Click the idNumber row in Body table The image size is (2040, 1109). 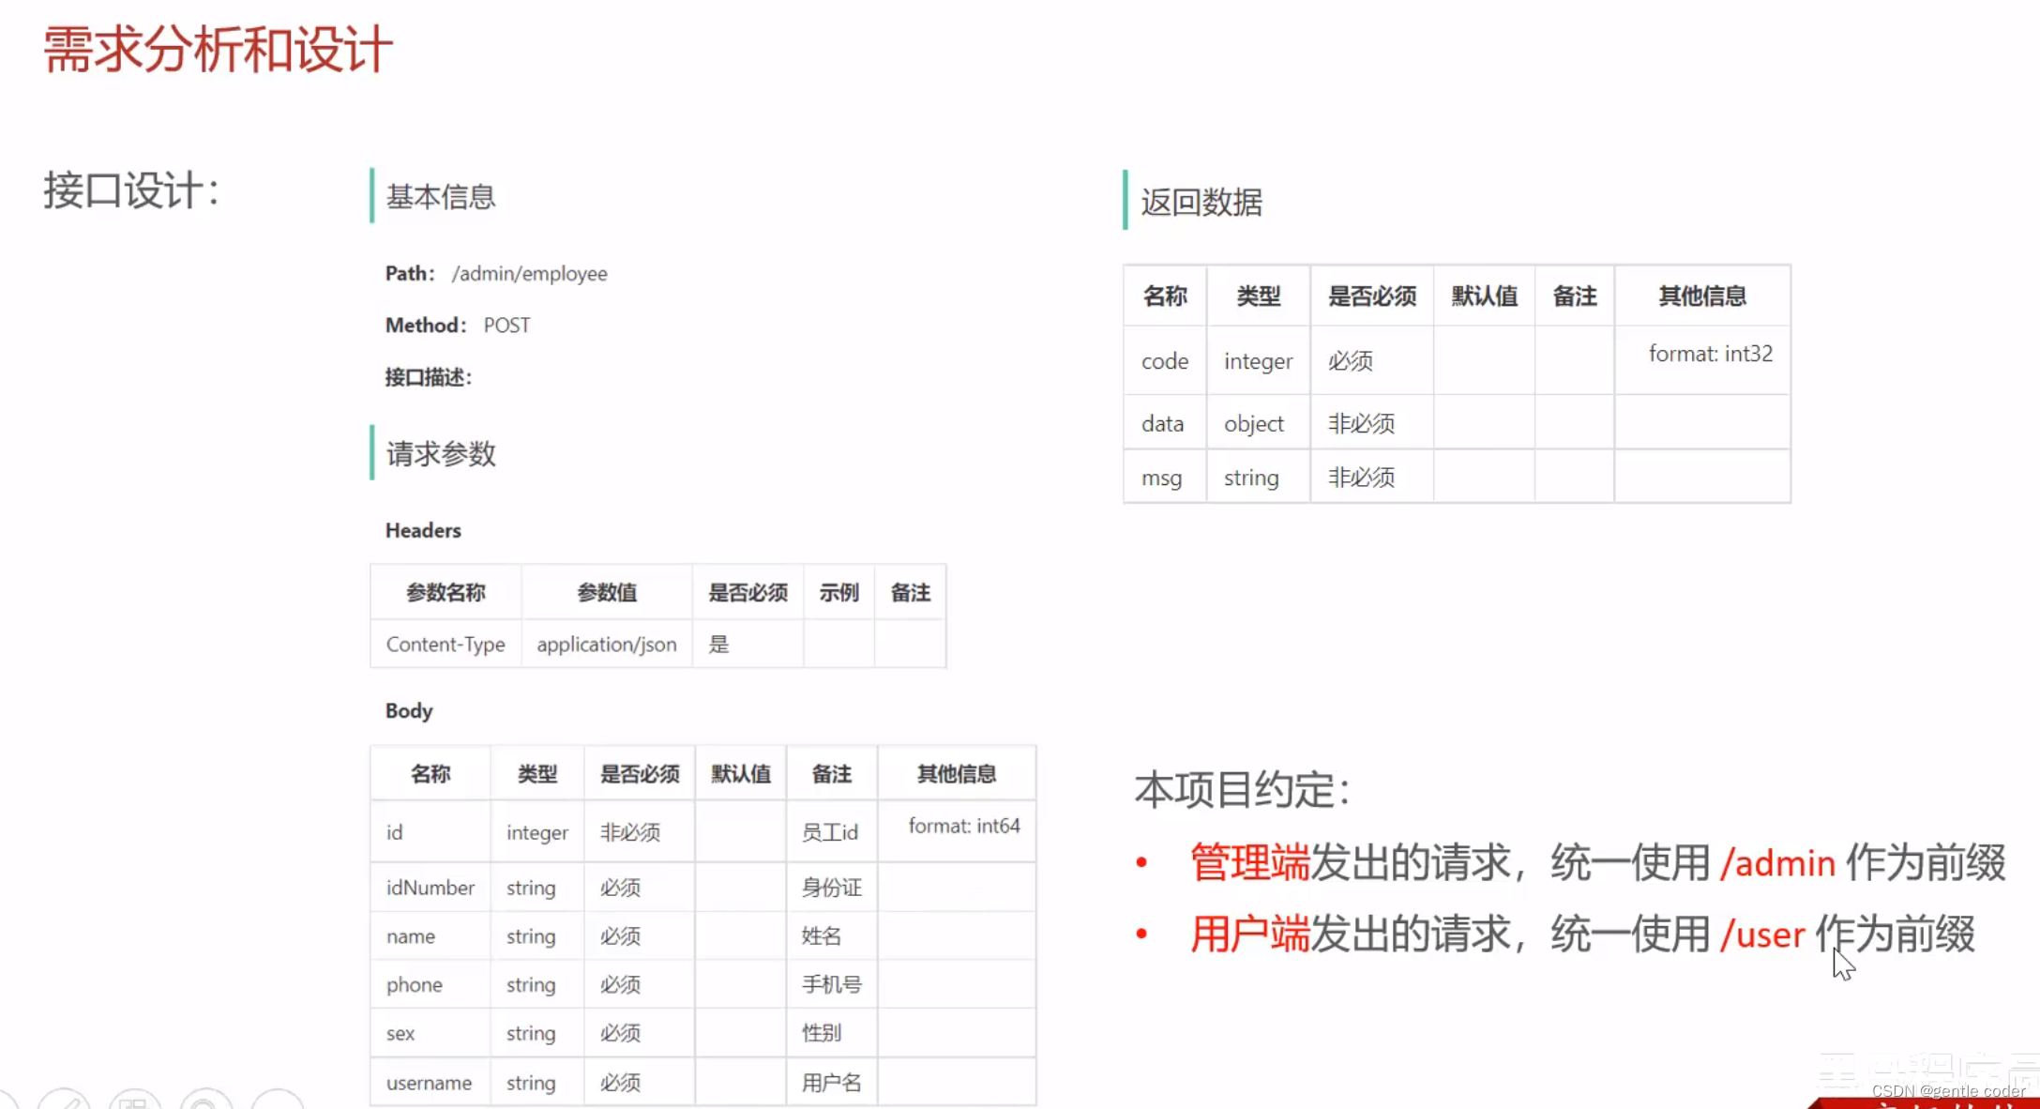point(431,888)
